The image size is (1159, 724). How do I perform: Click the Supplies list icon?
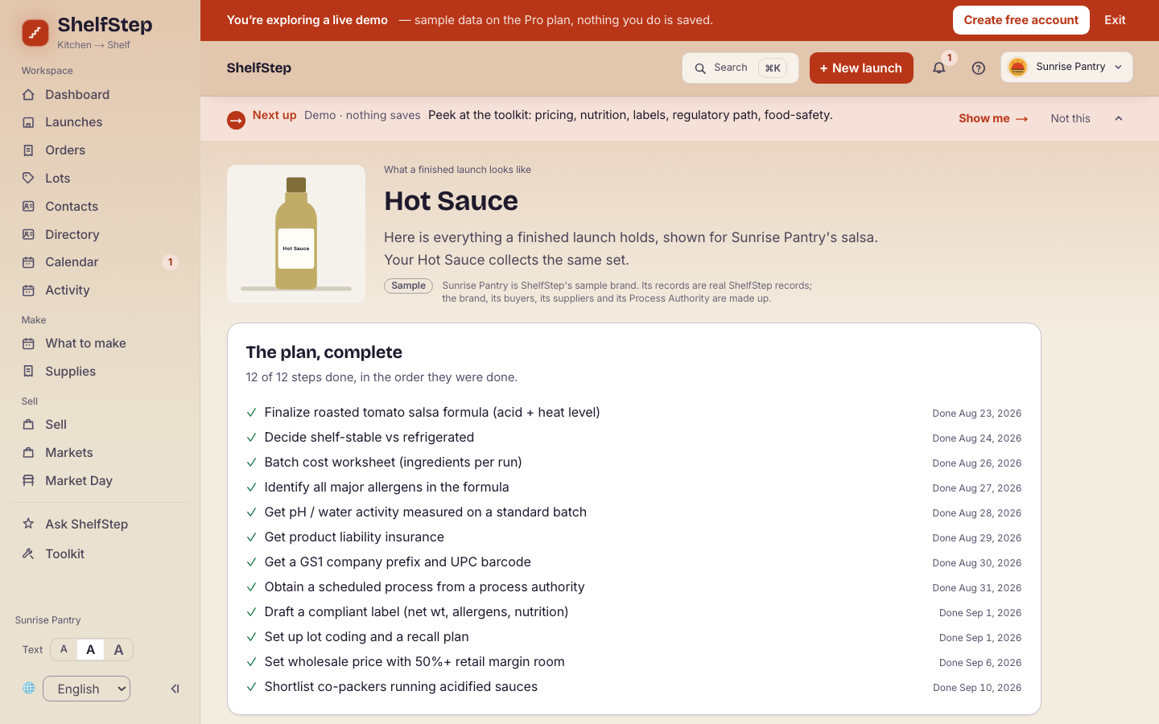coord(28,371)
